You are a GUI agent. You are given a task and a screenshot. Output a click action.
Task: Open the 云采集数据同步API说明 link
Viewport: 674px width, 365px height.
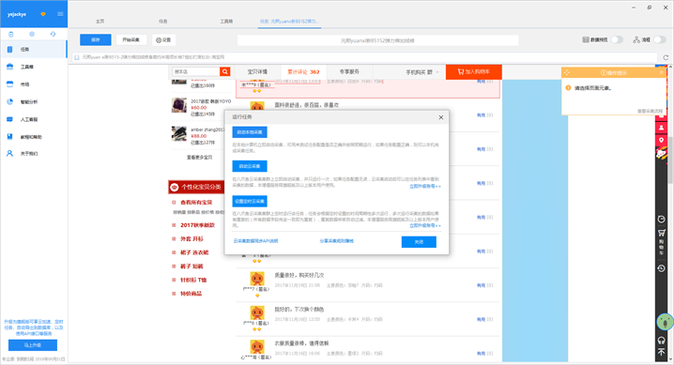click(x=255, y=241)
